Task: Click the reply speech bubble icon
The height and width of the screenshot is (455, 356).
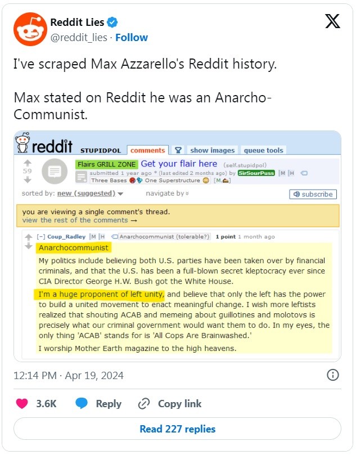Action: 82,404
